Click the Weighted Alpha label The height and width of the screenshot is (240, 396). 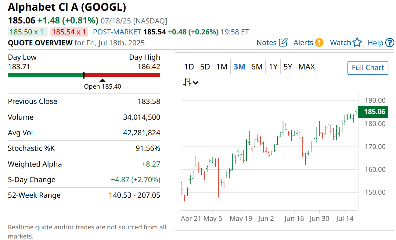click(35, 164)
